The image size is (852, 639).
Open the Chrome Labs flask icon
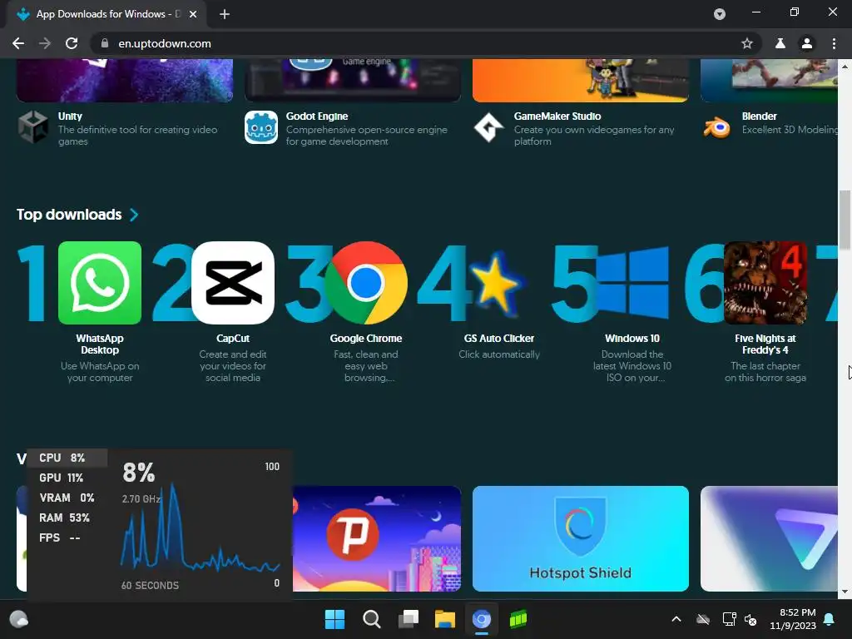pos(780,43)
